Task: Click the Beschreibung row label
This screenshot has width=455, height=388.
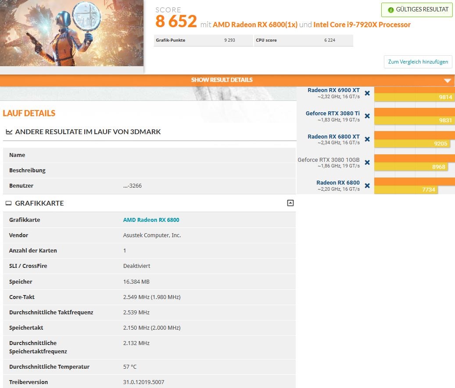Action: point(27,171)
